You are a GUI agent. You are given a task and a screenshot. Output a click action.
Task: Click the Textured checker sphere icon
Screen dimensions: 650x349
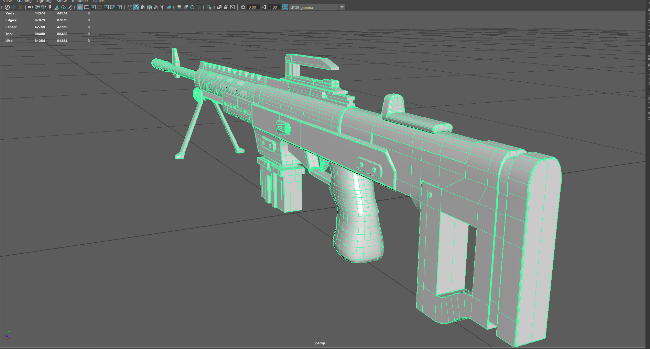[x=156, y=7]
